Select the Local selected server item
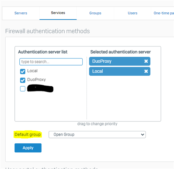This screenshot has width=174, height=169. 120,71
